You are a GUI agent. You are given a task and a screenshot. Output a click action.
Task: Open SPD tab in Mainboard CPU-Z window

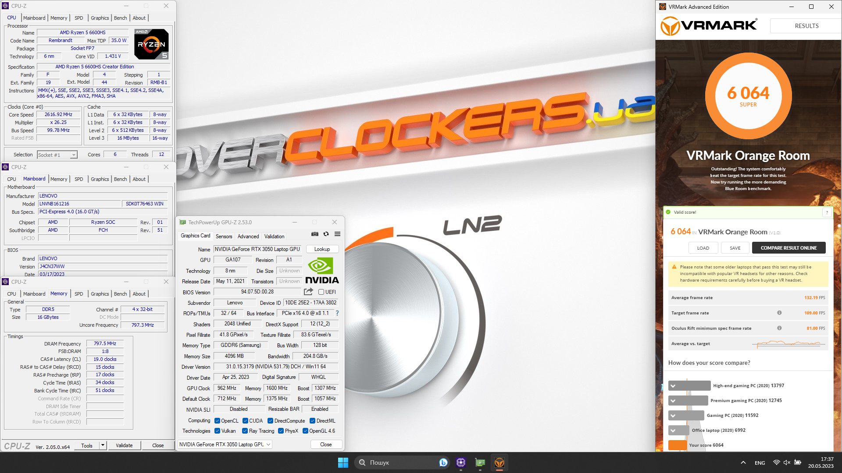[x=78, y=179]
